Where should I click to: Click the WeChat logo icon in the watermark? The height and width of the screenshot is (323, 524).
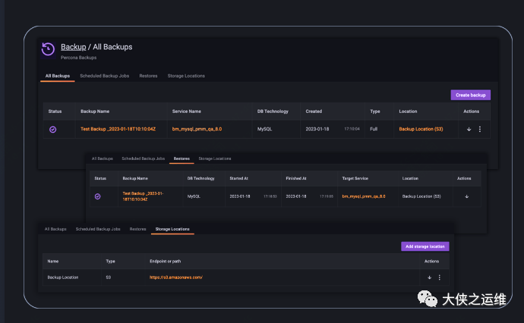click(x=430, y=299)
